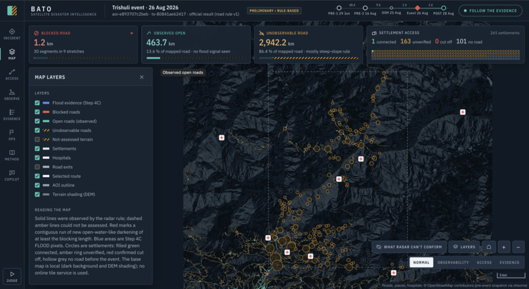Click the Unobservable Road progress bar
The width and height of the screenshot is (529, 289).
[308, 58]
